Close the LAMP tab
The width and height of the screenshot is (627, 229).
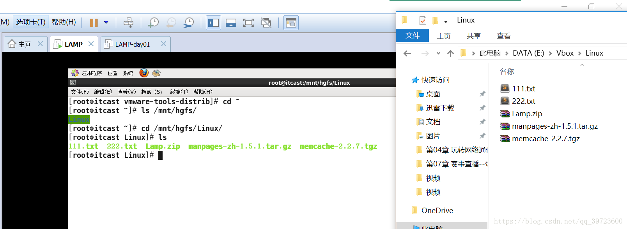click(x=91, y=44)
